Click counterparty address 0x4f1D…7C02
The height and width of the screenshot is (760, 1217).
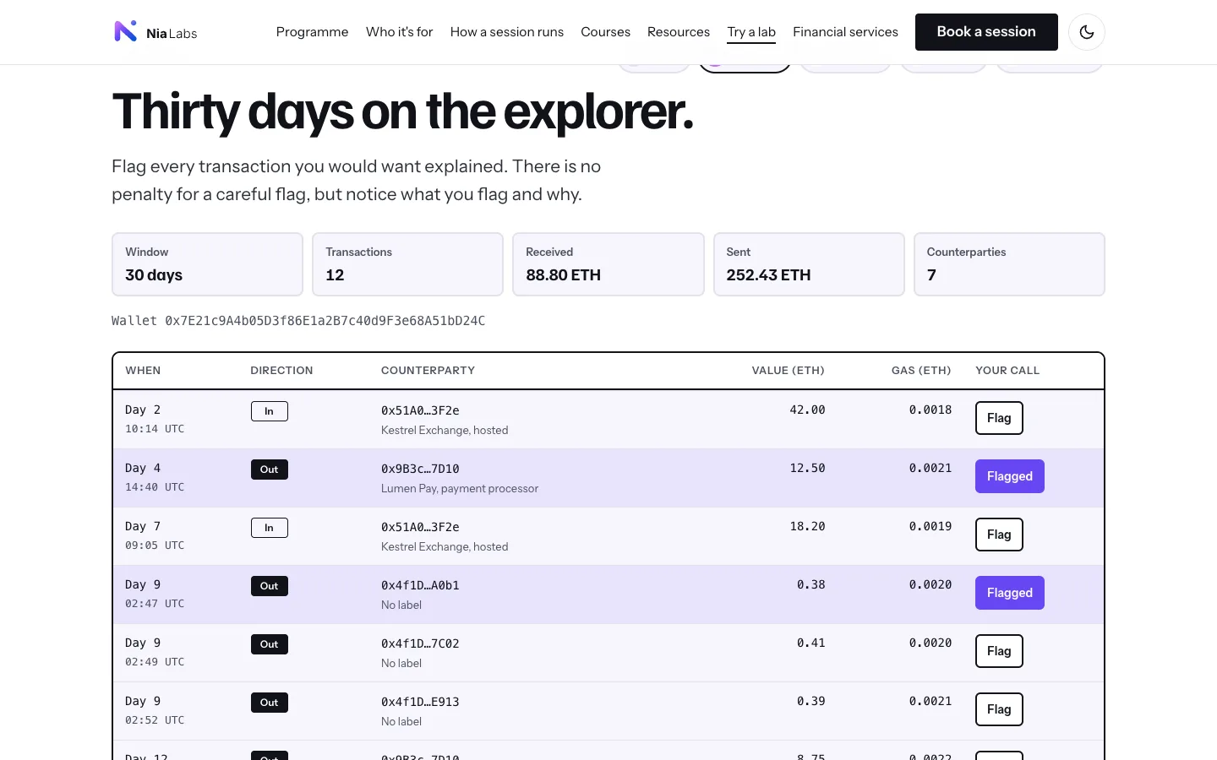point(420,643)
